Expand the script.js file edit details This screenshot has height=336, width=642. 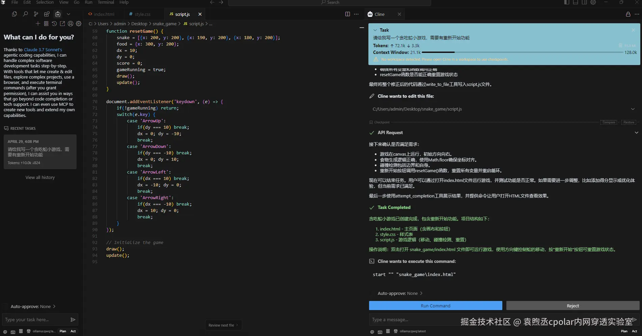(x=633, y=109)
